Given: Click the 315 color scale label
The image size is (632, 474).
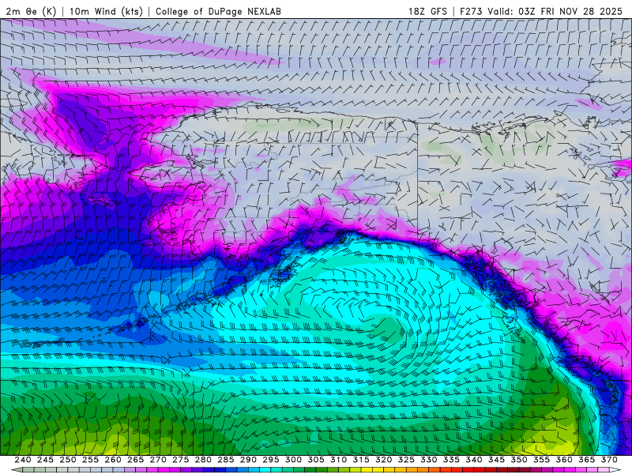Looking at the screenshot, I should (361, 460).
